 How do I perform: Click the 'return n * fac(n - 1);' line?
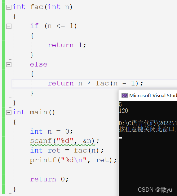95,83
